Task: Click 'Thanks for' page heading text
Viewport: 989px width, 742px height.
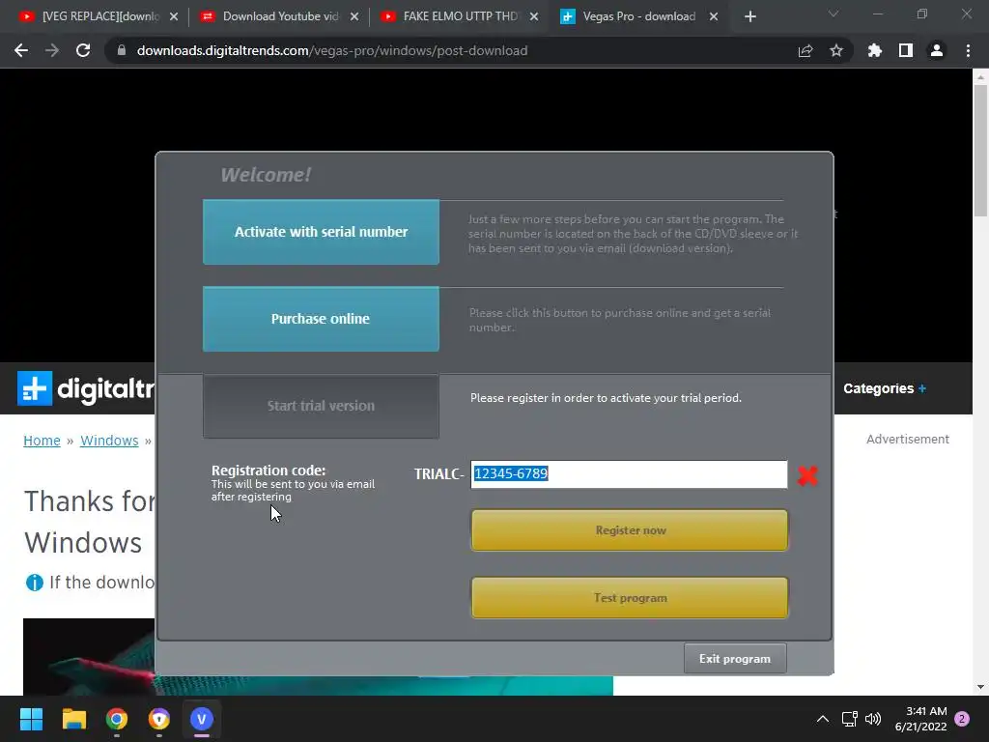Action: 89,501
